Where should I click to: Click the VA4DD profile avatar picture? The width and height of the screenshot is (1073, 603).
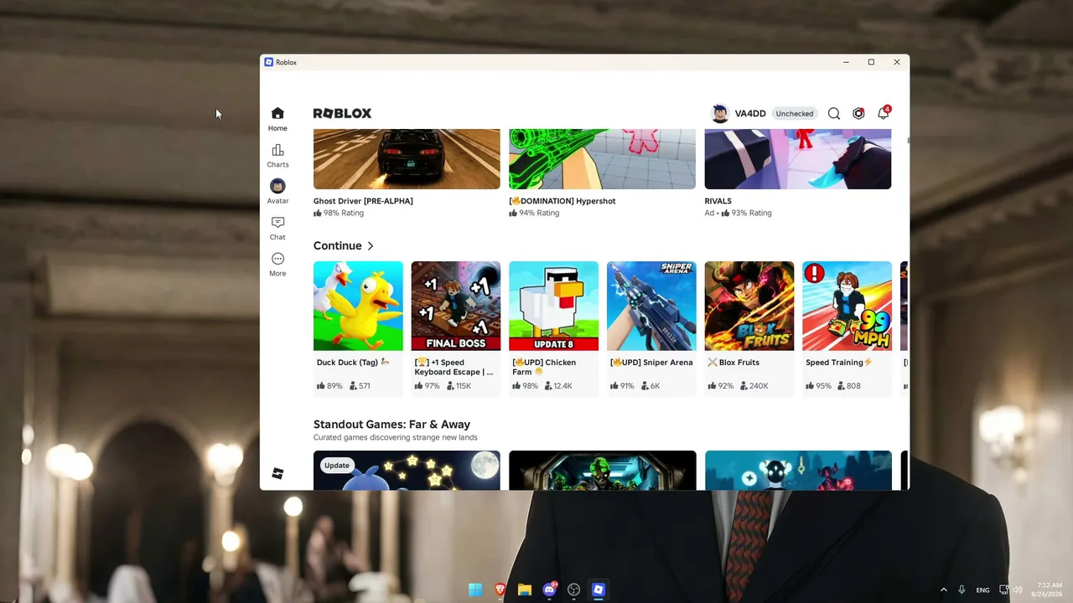[719, 113]
